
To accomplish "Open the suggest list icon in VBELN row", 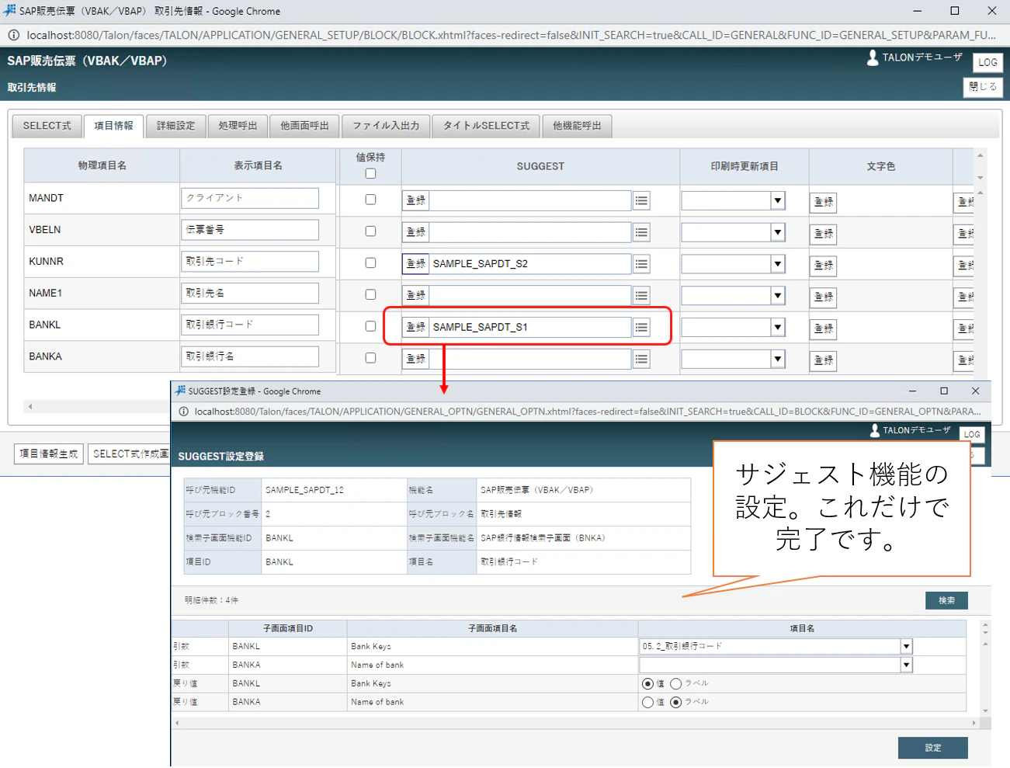I will coord(641,232).
